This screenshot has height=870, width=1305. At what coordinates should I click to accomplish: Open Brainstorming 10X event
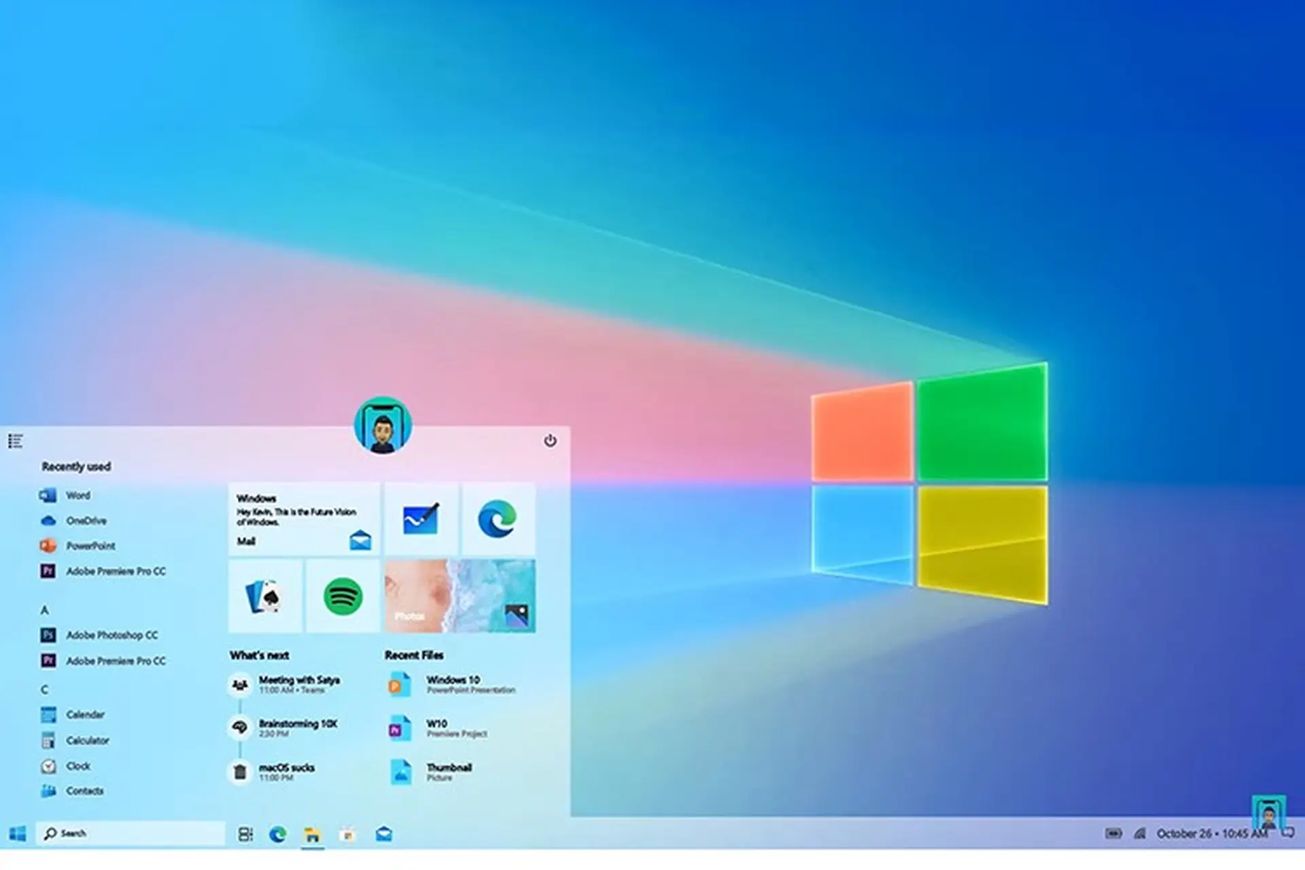(x=284, y=728)
